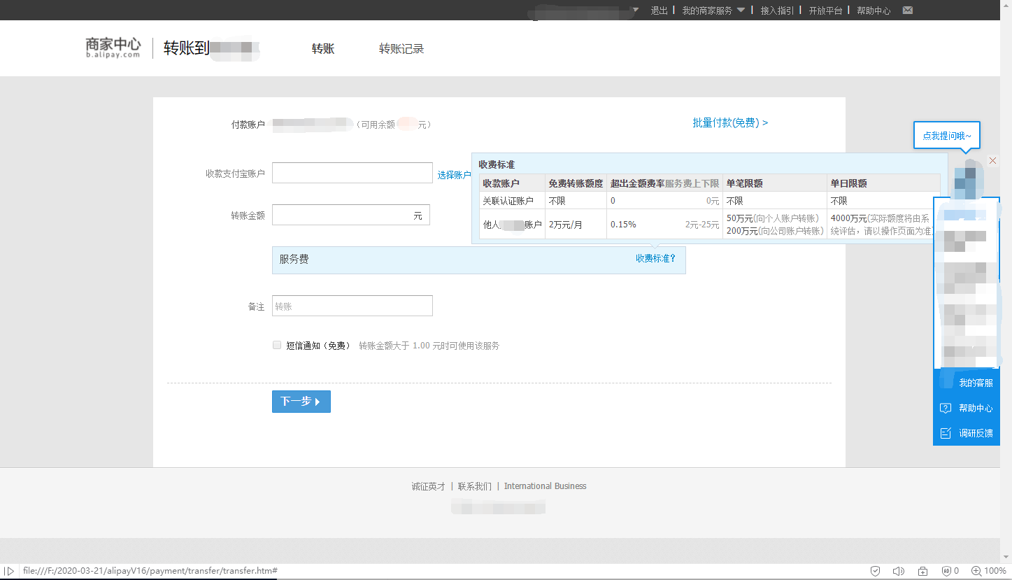Image resolution: width=1012 pixels, height=580 pixels.
Task: Focus the 收款支付宝账户 input field
Action: 352,173
